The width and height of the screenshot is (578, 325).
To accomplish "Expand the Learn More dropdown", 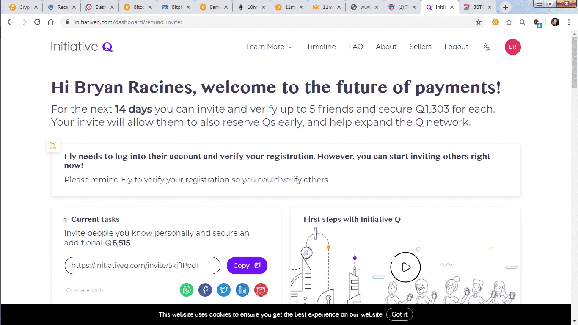I will [x=269, y=47].
